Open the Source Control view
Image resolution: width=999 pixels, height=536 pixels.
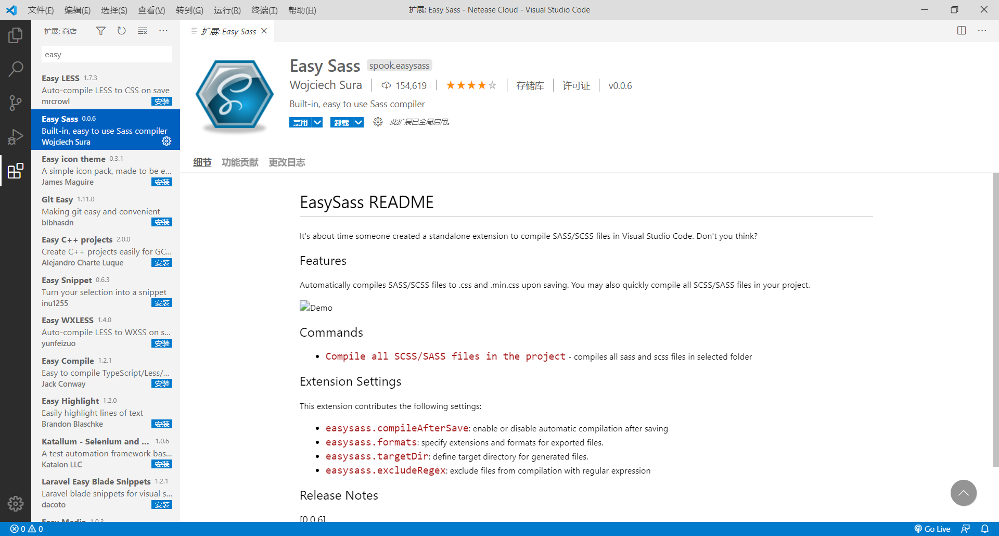tap(16, 103)
